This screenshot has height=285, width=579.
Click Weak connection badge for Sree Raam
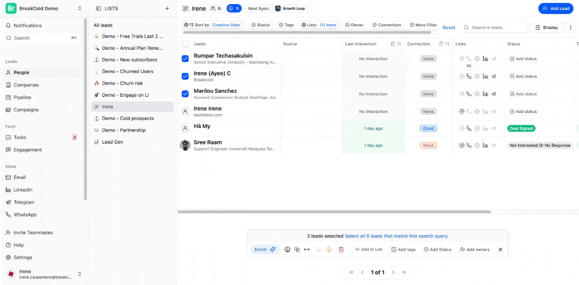click(x=428, y=145)
